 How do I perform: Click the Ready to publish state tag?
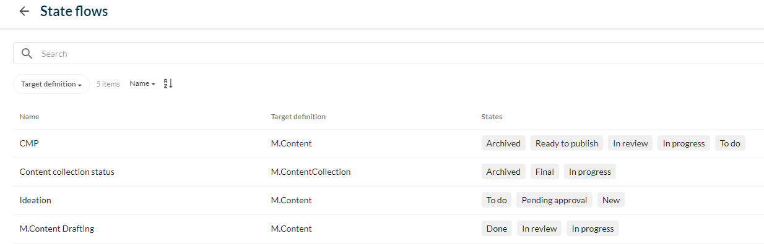click(566, 143)
